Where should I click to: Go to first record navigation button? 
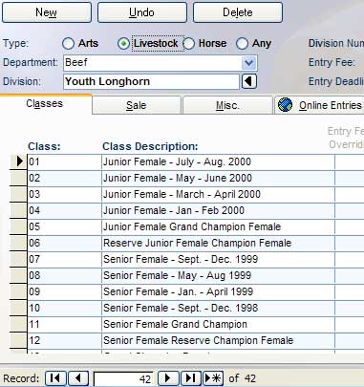[x=55, y=378]
